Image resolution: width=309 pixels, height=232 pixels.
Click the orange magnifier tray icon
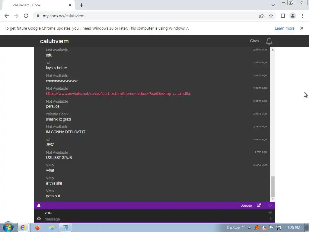point(256,228)
